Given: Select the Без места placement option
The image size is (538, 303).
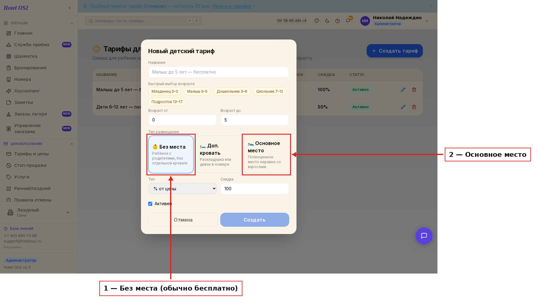Looking at the screenshot, I should tap(171, 154).
